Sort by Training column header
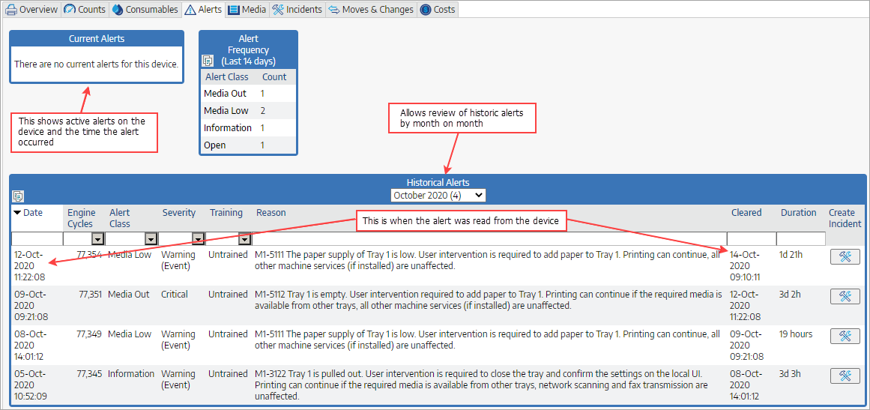This screenshot has width=870, height=410. pos(226,212)
